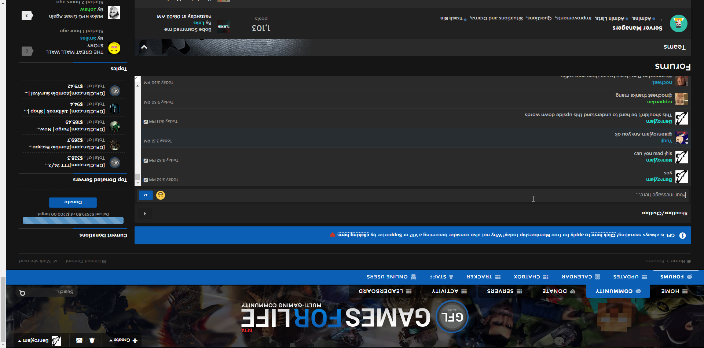Open the notifications shield icon in user bar
The image size is (704, 348).
point(92,340)
